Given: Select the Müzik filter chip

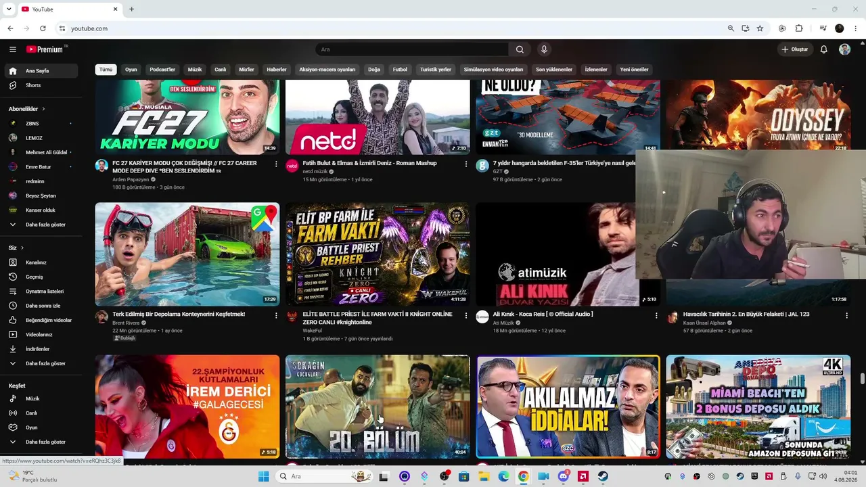Looking at the screenshot, I should coord(195,70).
